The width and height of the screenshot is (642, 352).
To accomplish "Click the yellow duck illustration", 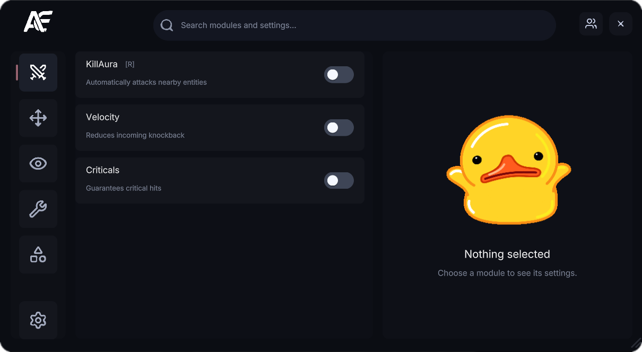I will (508, 170).
